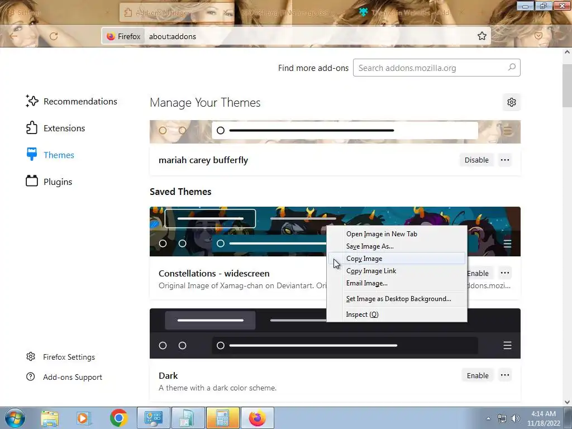Viewport: 572px width, 429px height.
Task: Click the Themes paintbrush icon
Action: [x=32, y=154]
